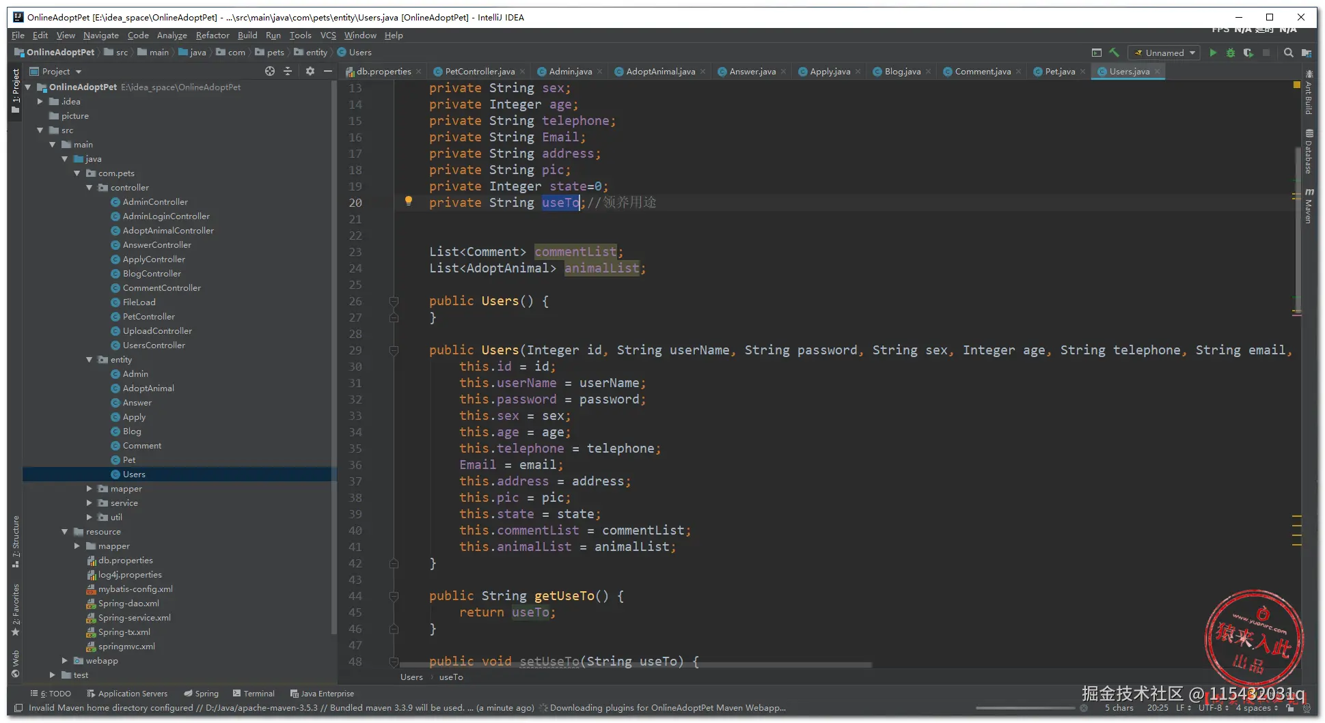Run the Unnamed configuration with green play icon

(1213, 53)
